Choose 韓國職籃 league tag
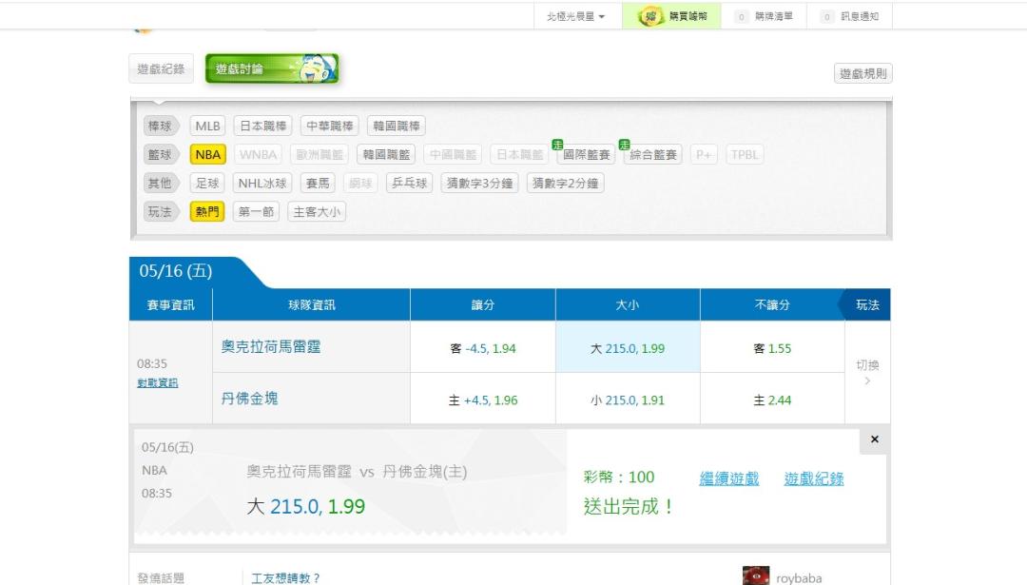This screenshot has height=585, width=1027. pos(386,155)
